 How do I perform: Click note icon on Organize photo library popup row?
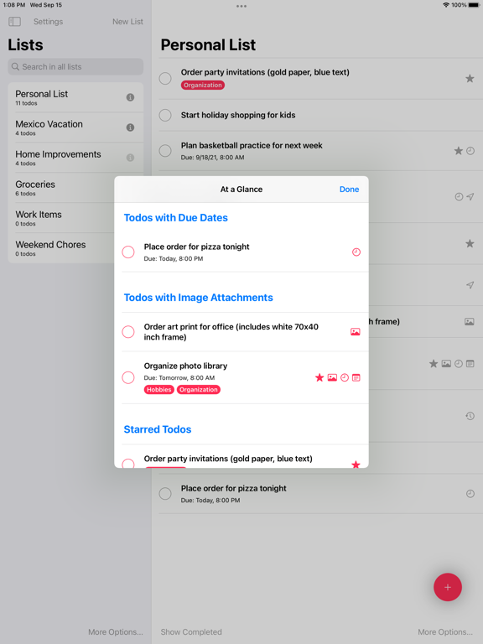pos(356,377)
